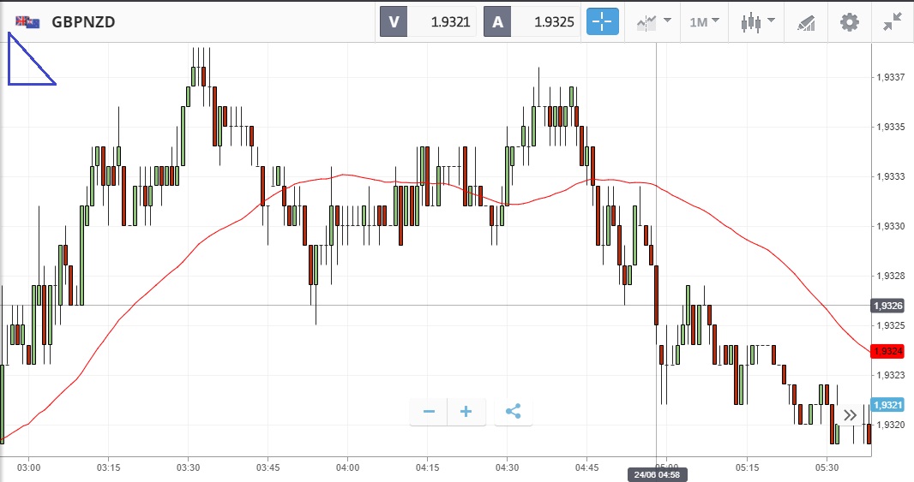Zoom in with the plus button
914x482 pixels.
point(466,412)
